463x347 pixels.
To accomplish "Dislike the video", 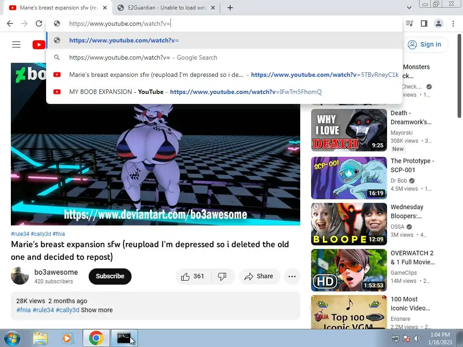I will [222, 277].
